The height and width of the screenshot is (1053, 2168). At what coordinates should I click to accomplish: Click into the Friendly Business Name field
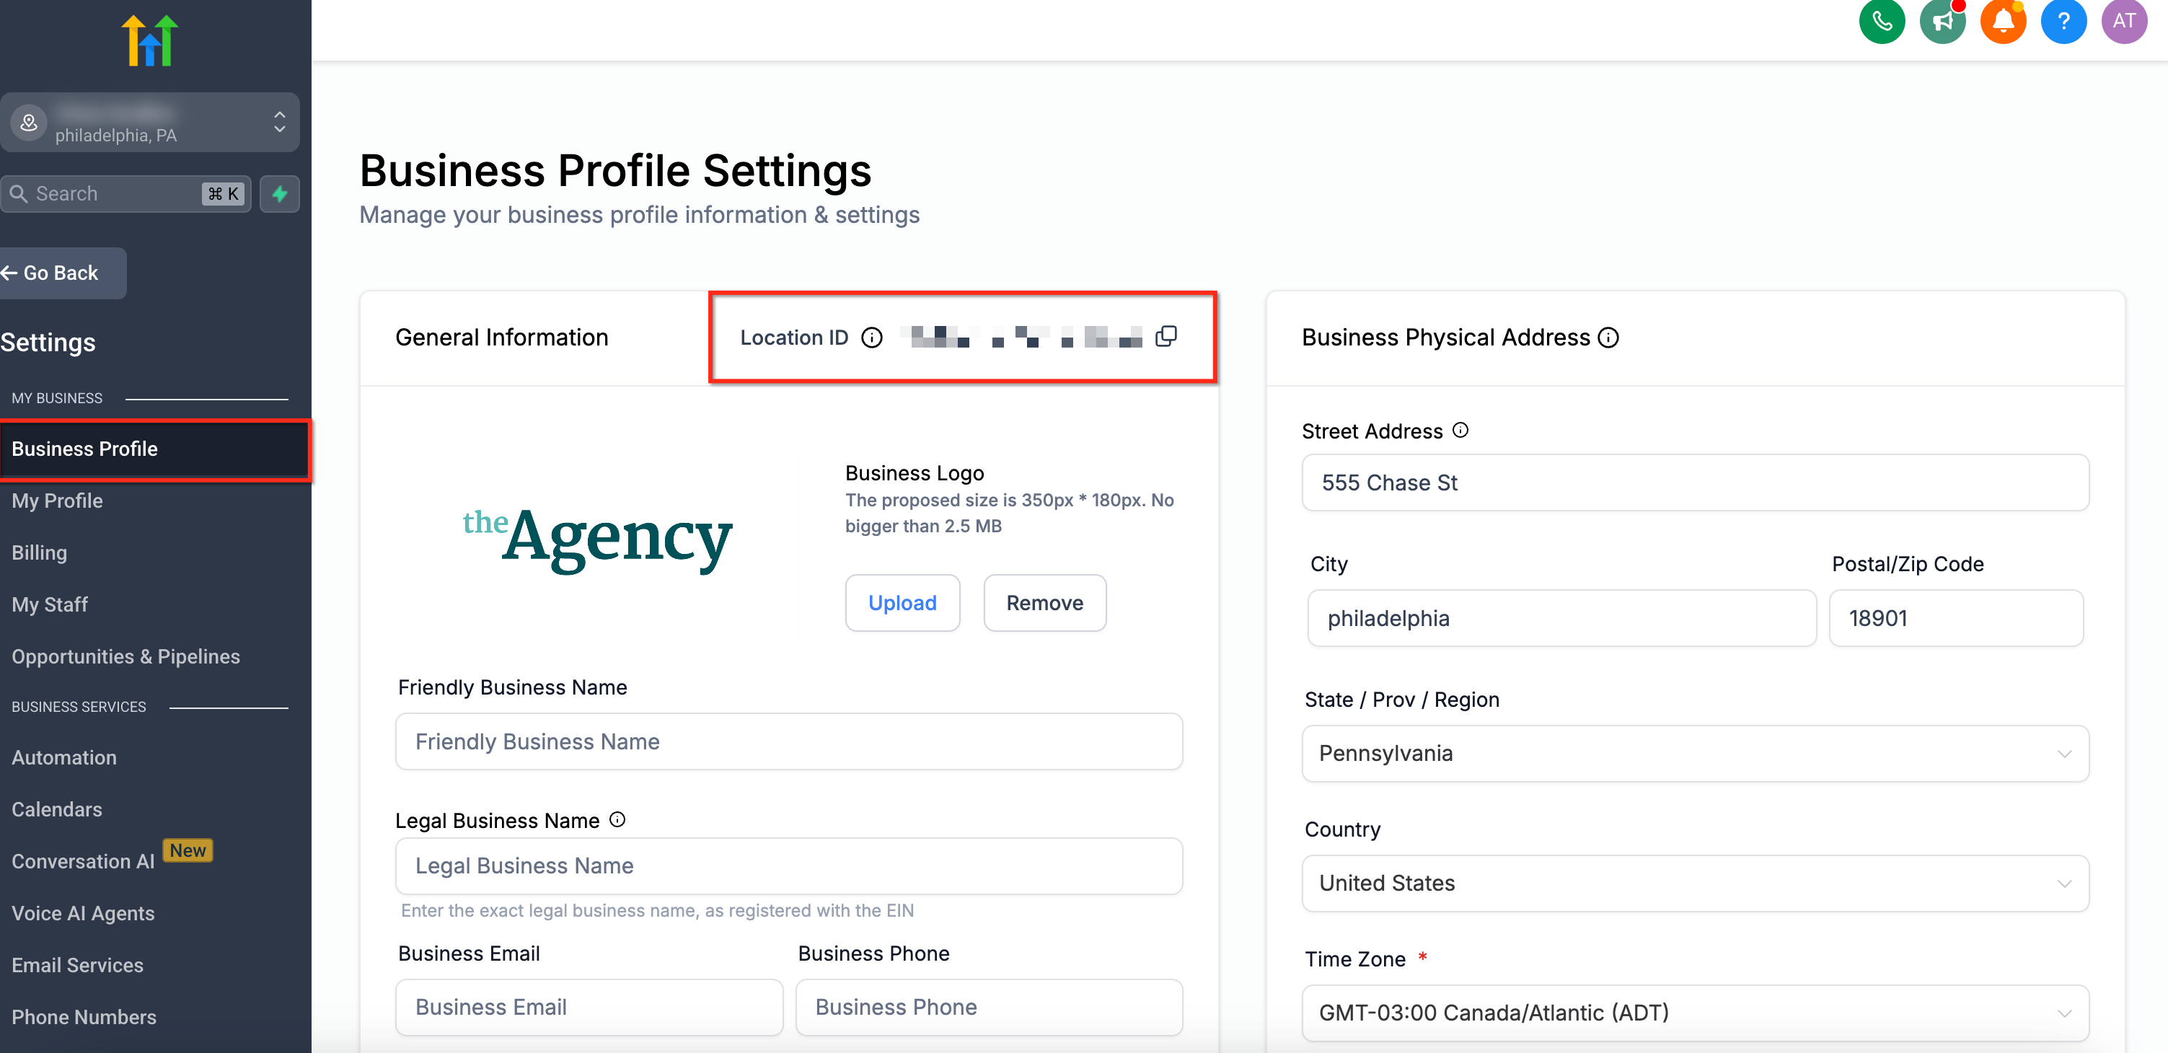(788, 741)
